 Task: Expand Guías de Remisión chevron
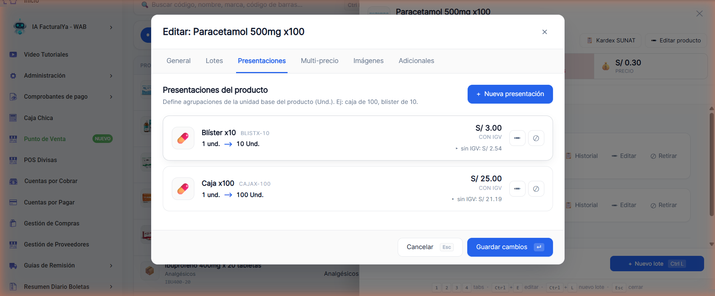pyautogui.click(x=111, y=266)
